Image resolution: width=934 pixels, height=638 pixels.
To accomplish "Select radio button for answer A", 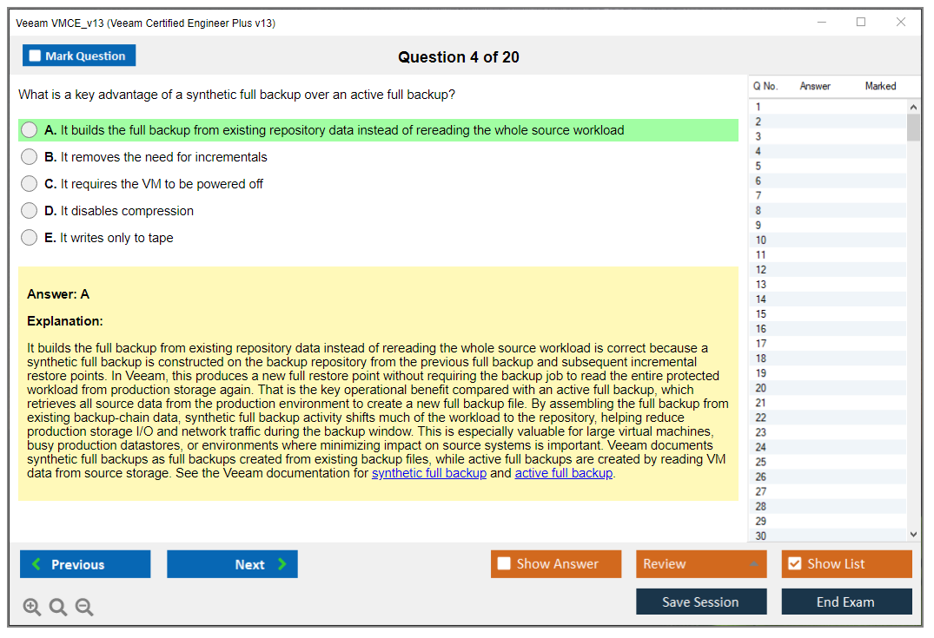I will [x=30, y=129].
